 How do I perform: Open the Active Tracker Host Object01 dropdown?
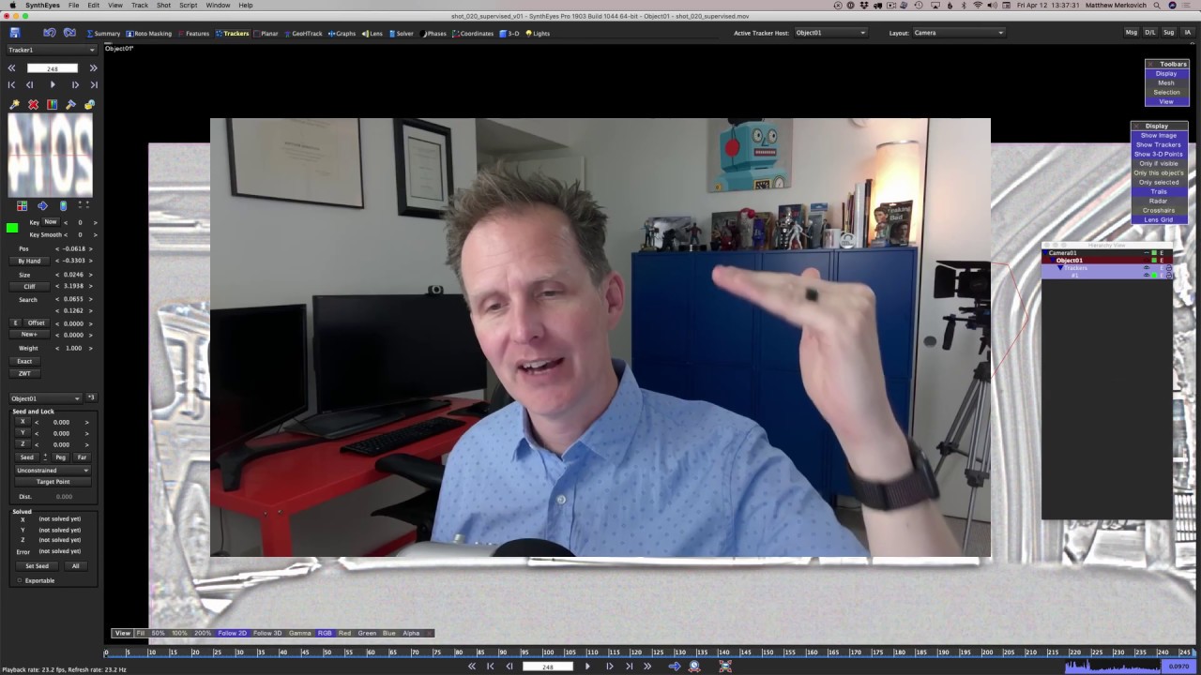(x=830, y=33)
